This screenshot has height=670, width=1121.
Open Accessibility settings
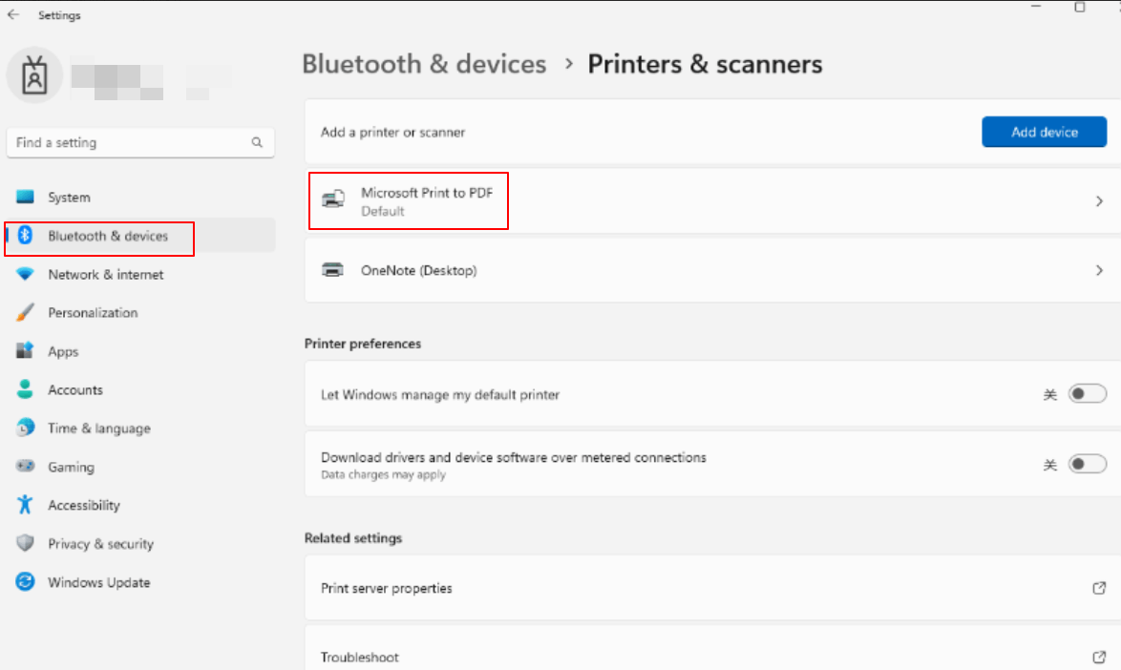pos(140,505)
